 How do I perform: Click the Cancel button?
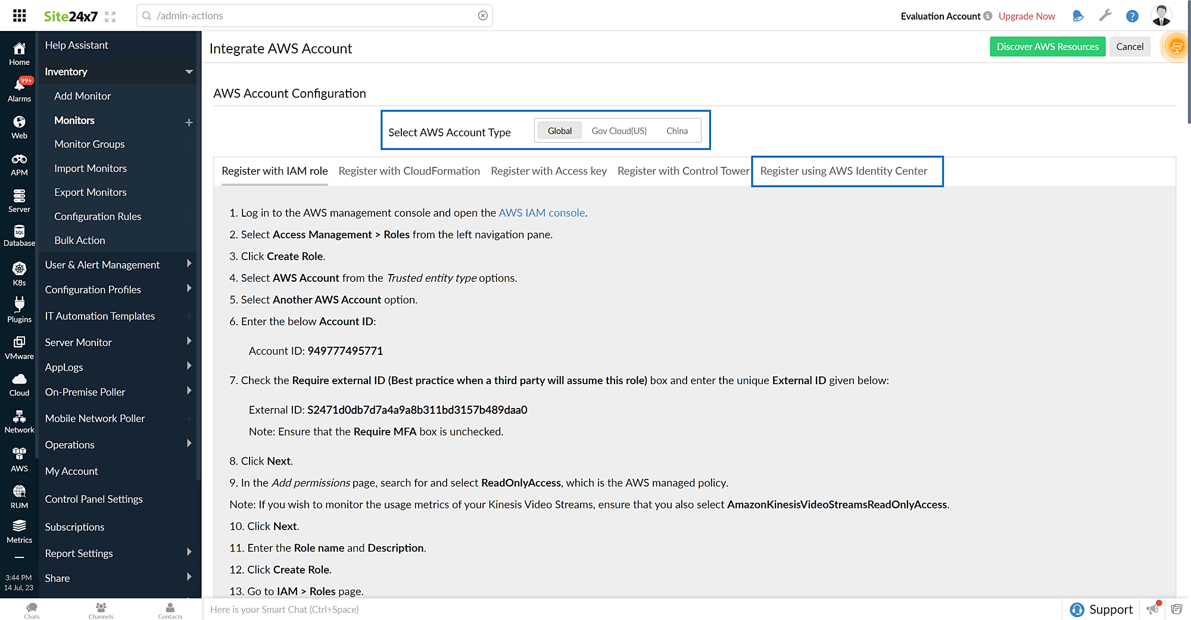click(x=1130, y=46)
